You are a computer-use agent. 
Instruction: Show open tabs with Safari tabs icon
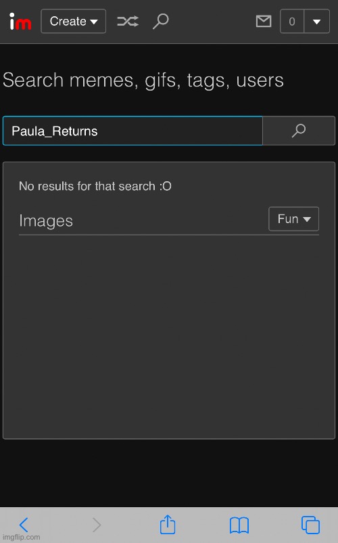pyautogui.click(x=311, y=525)
